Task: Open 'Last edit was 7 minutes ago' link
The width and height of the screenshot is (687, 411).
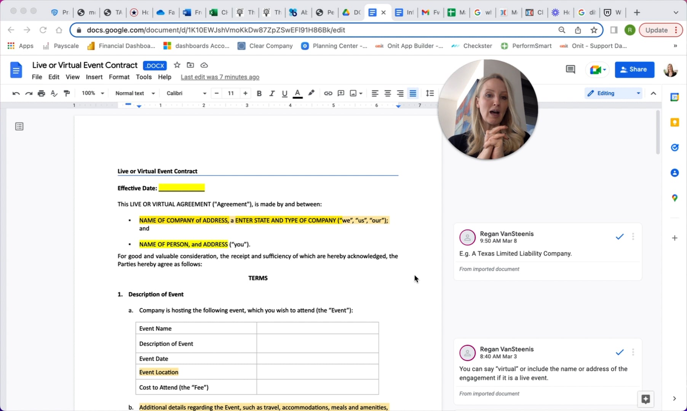Action: [220, 77]
